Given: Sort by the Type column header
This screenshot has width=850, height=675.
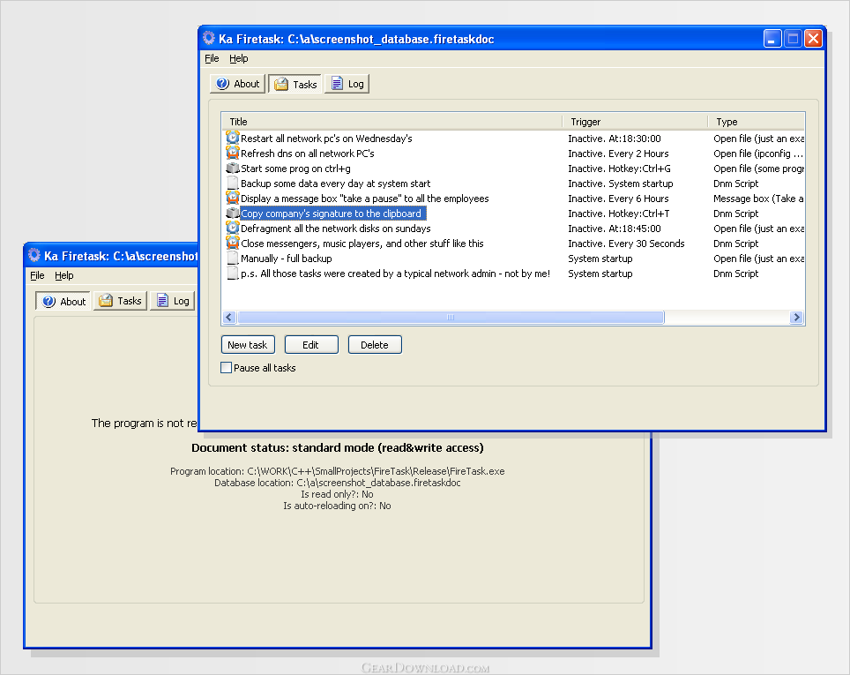Looking at the screenshot, I should 757,122.
